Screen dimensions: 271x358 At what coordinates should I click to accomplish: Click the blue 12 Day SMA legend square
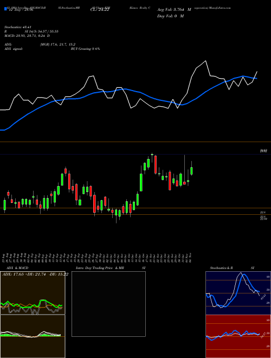point(5,9)
